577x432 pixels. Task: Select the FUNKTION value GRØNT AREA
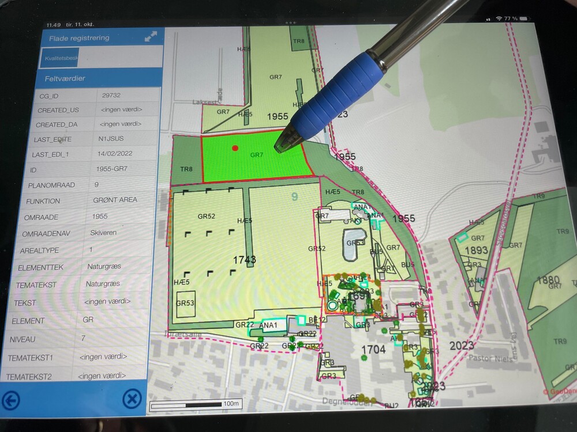point(115,201)
